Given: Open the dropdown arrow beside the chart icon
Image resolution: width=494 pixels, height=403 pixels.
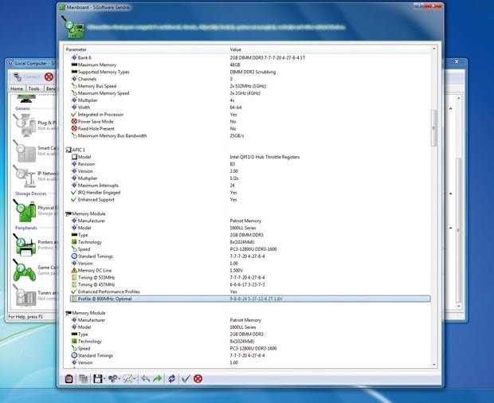Looking at the screenshot, I should pos(136,379).
